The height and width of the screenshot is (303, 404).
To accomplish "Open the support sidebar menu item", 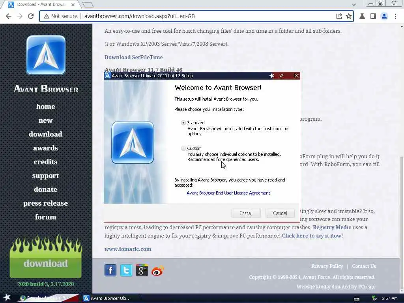I will pyautogui.click(x=46, y=176).
